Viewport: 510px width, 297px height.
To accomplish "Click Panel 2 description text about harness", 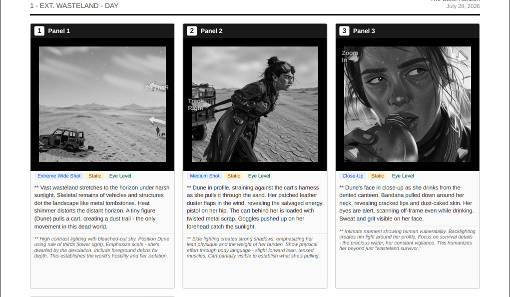I will [x=255, y=207].
